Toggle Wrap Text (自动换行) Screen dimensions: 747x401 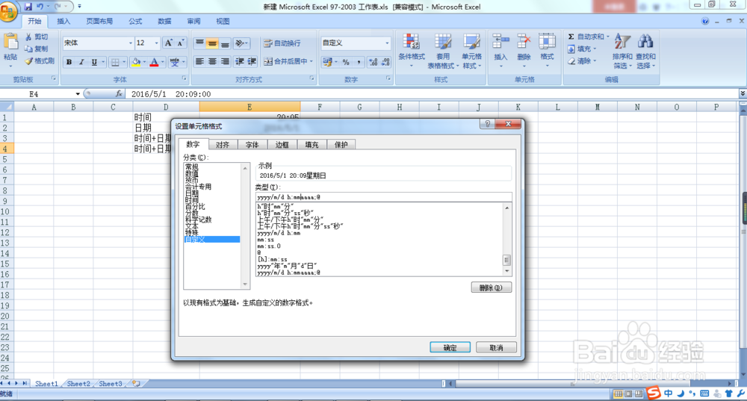tap(282, 43)
